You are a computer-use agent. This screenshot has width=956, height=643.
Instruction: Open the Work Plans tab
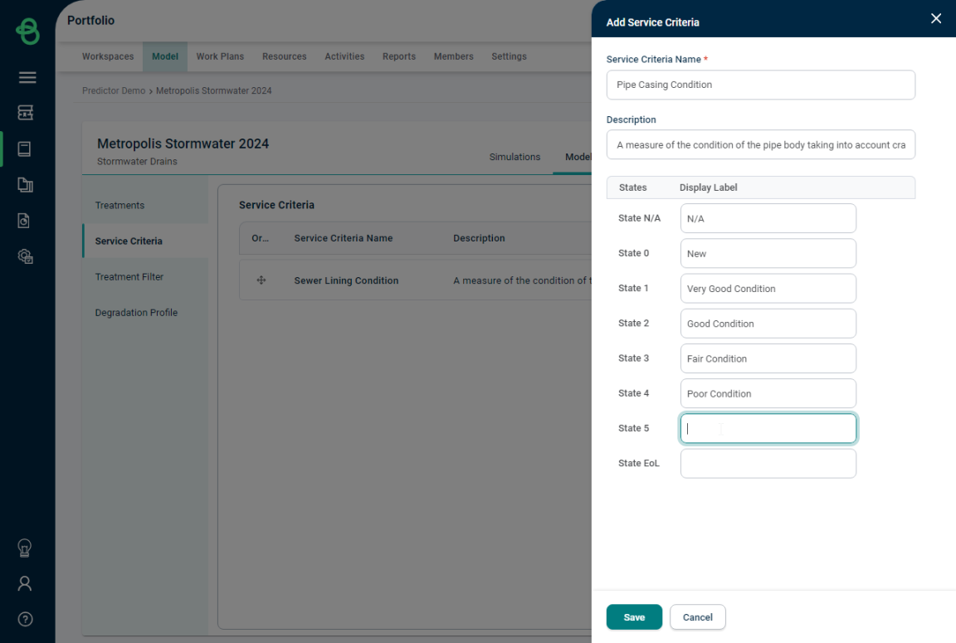220,56
